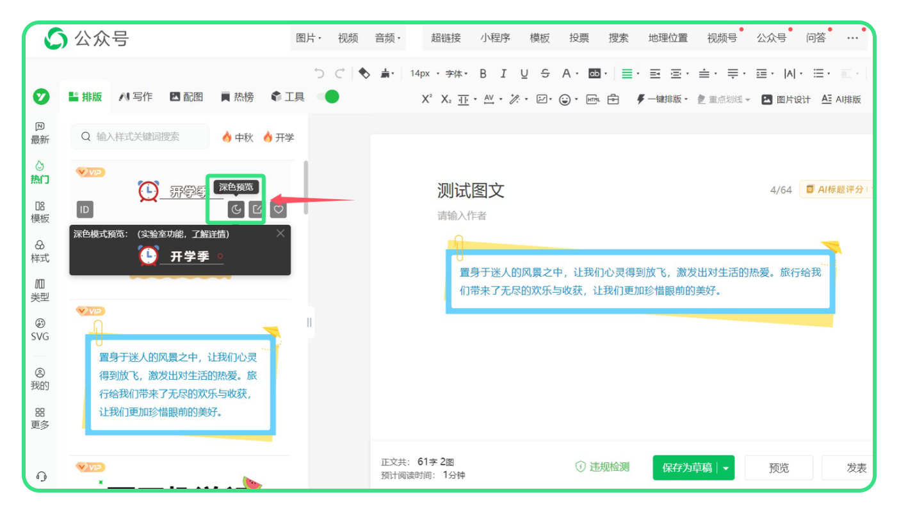This screenshot has width=899, height=513.
Task: Favorite the 开学季 style with heart icon
Action: [278, 209]
